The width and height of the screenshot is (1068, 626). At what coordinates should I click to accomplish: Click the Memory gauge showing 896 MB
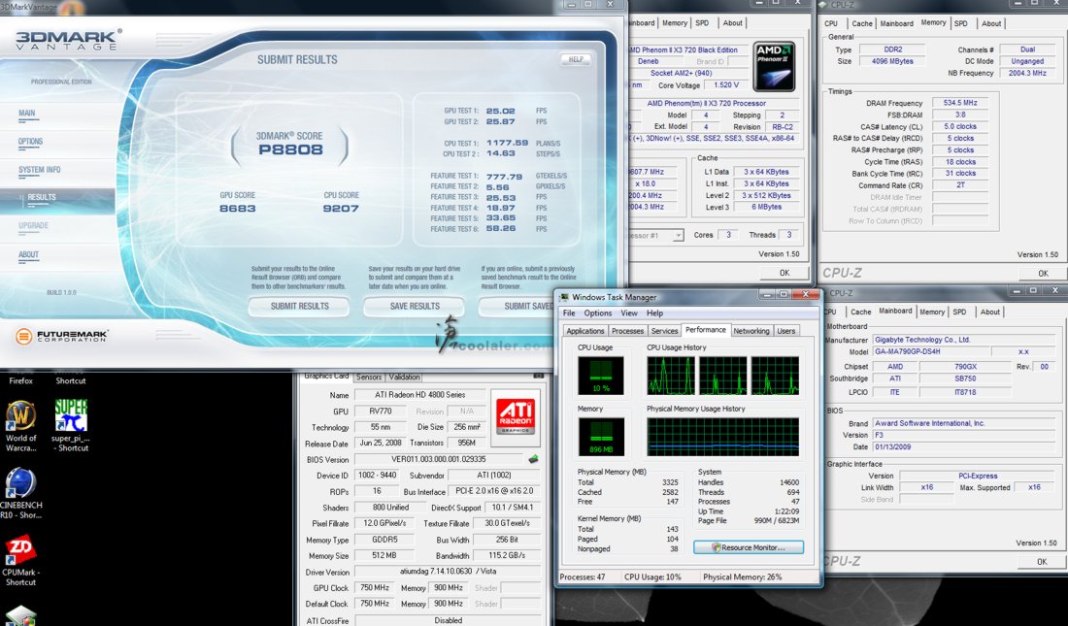(x=600, y=437)
